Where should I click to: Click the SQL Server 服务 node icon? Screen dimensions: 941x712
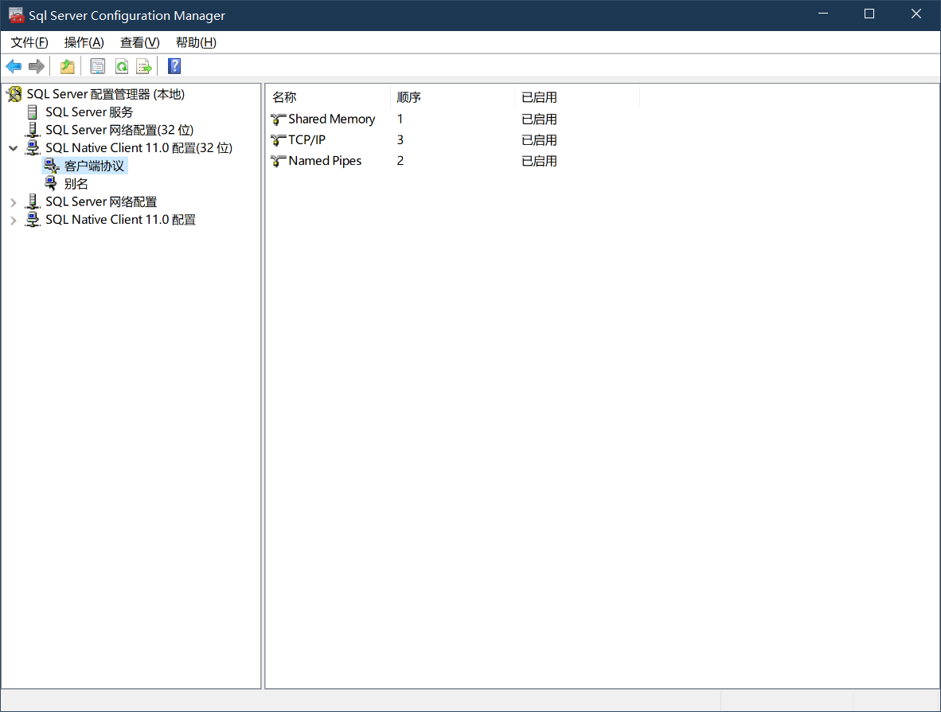click(x=33, y=112)
